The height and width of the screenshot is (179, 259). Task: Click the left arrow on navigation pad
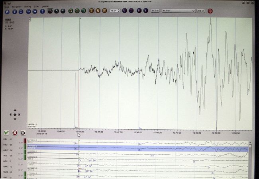[x=10, y=115]
